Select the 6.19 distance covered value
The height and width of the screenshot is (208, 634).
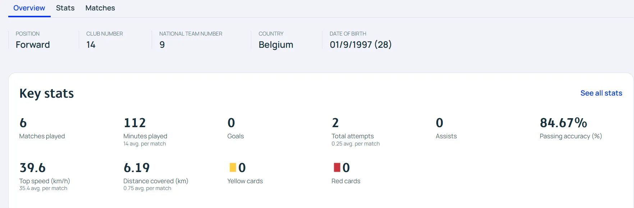(137, 168)
